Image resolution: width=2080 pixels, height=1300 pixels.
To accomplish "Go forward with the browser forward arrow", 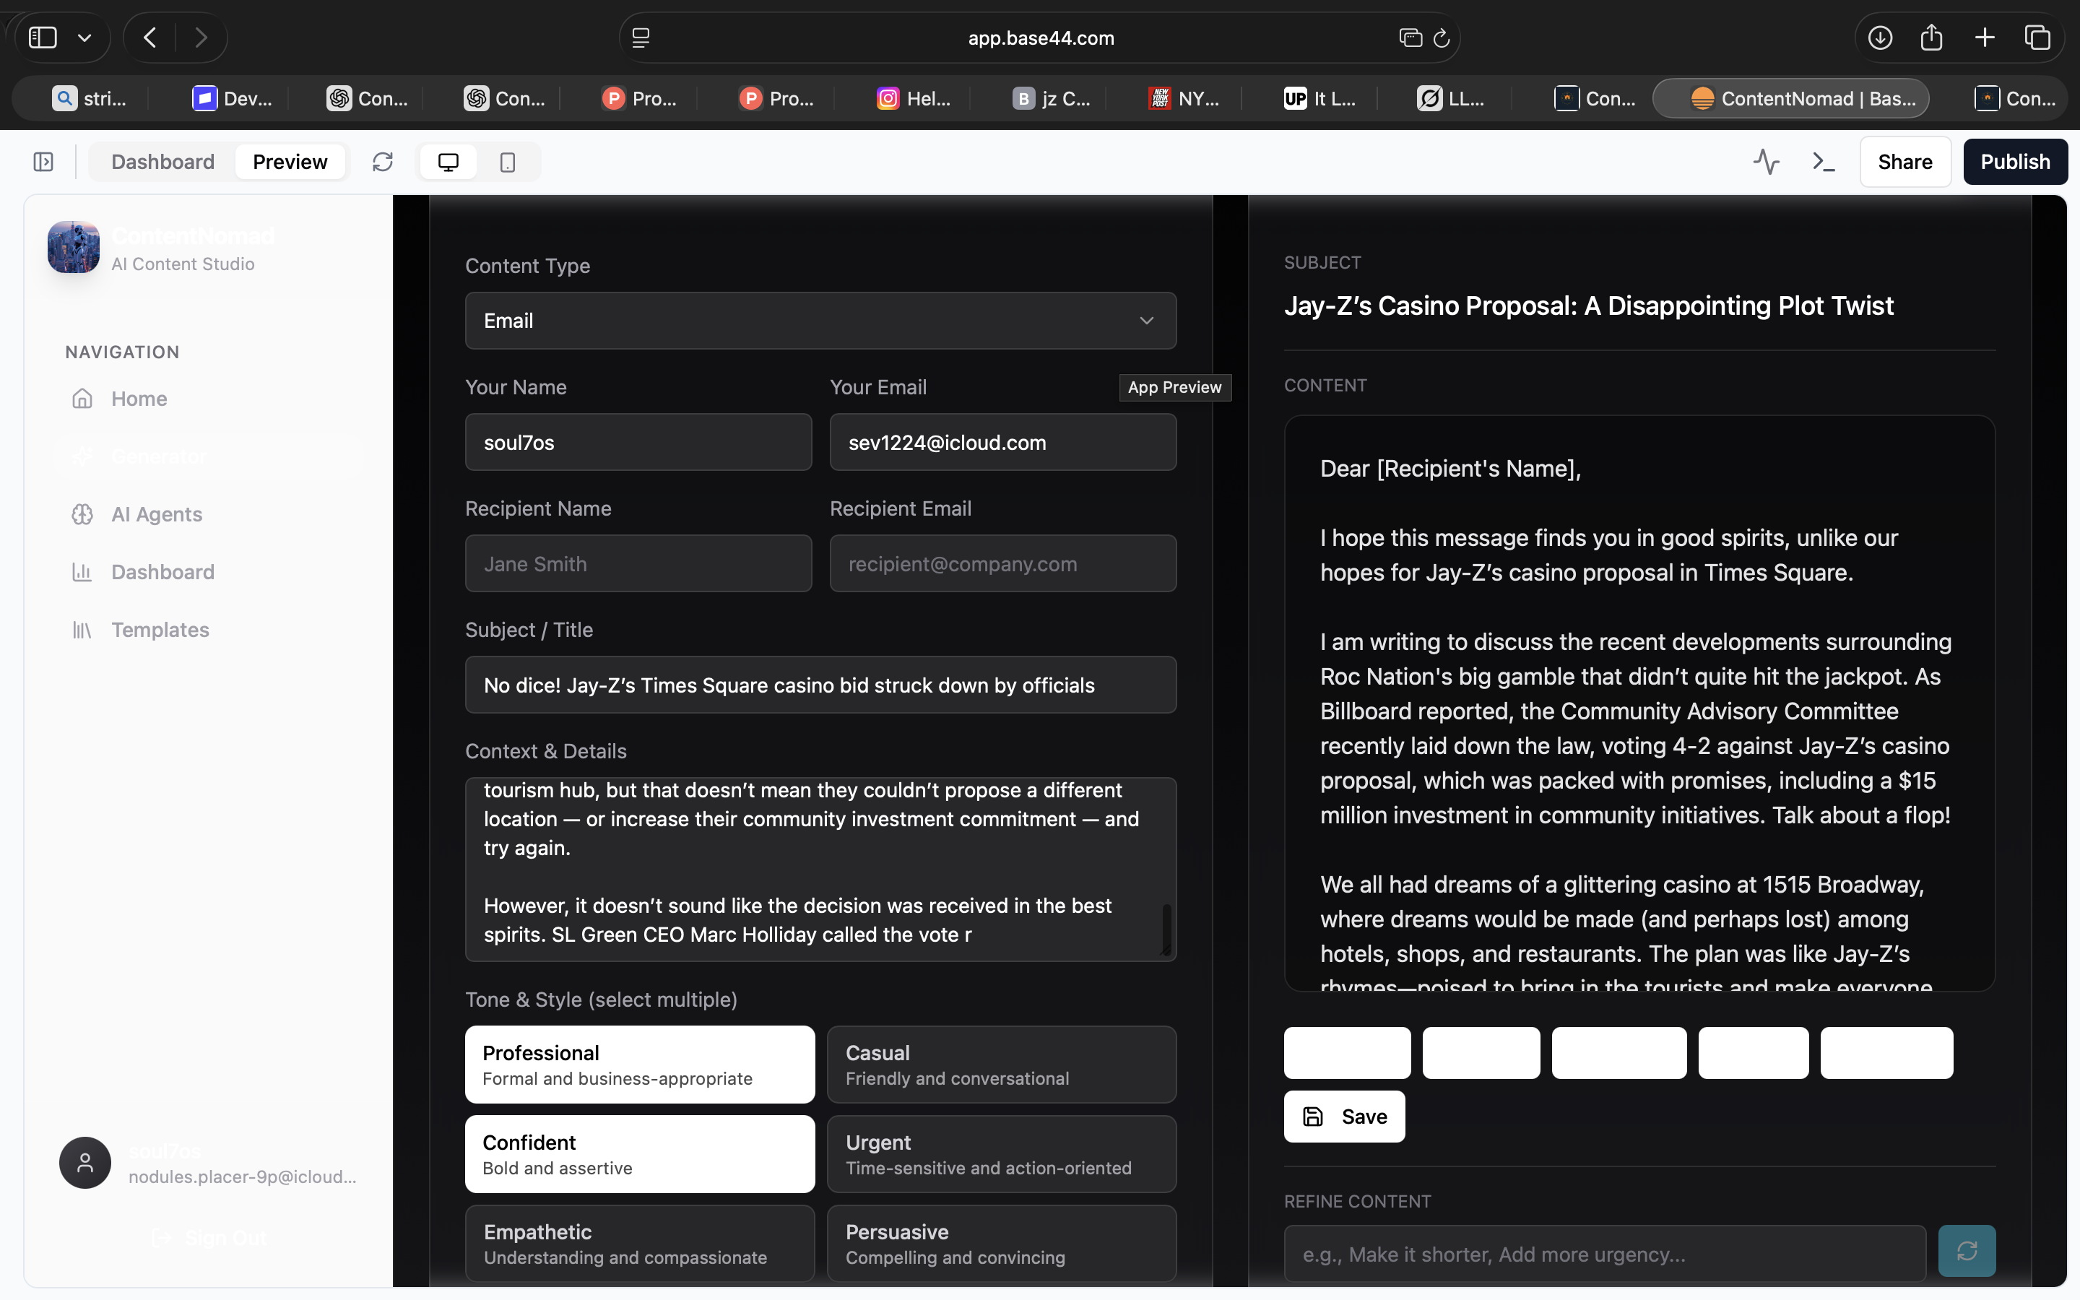I will [x=201, y=37].
